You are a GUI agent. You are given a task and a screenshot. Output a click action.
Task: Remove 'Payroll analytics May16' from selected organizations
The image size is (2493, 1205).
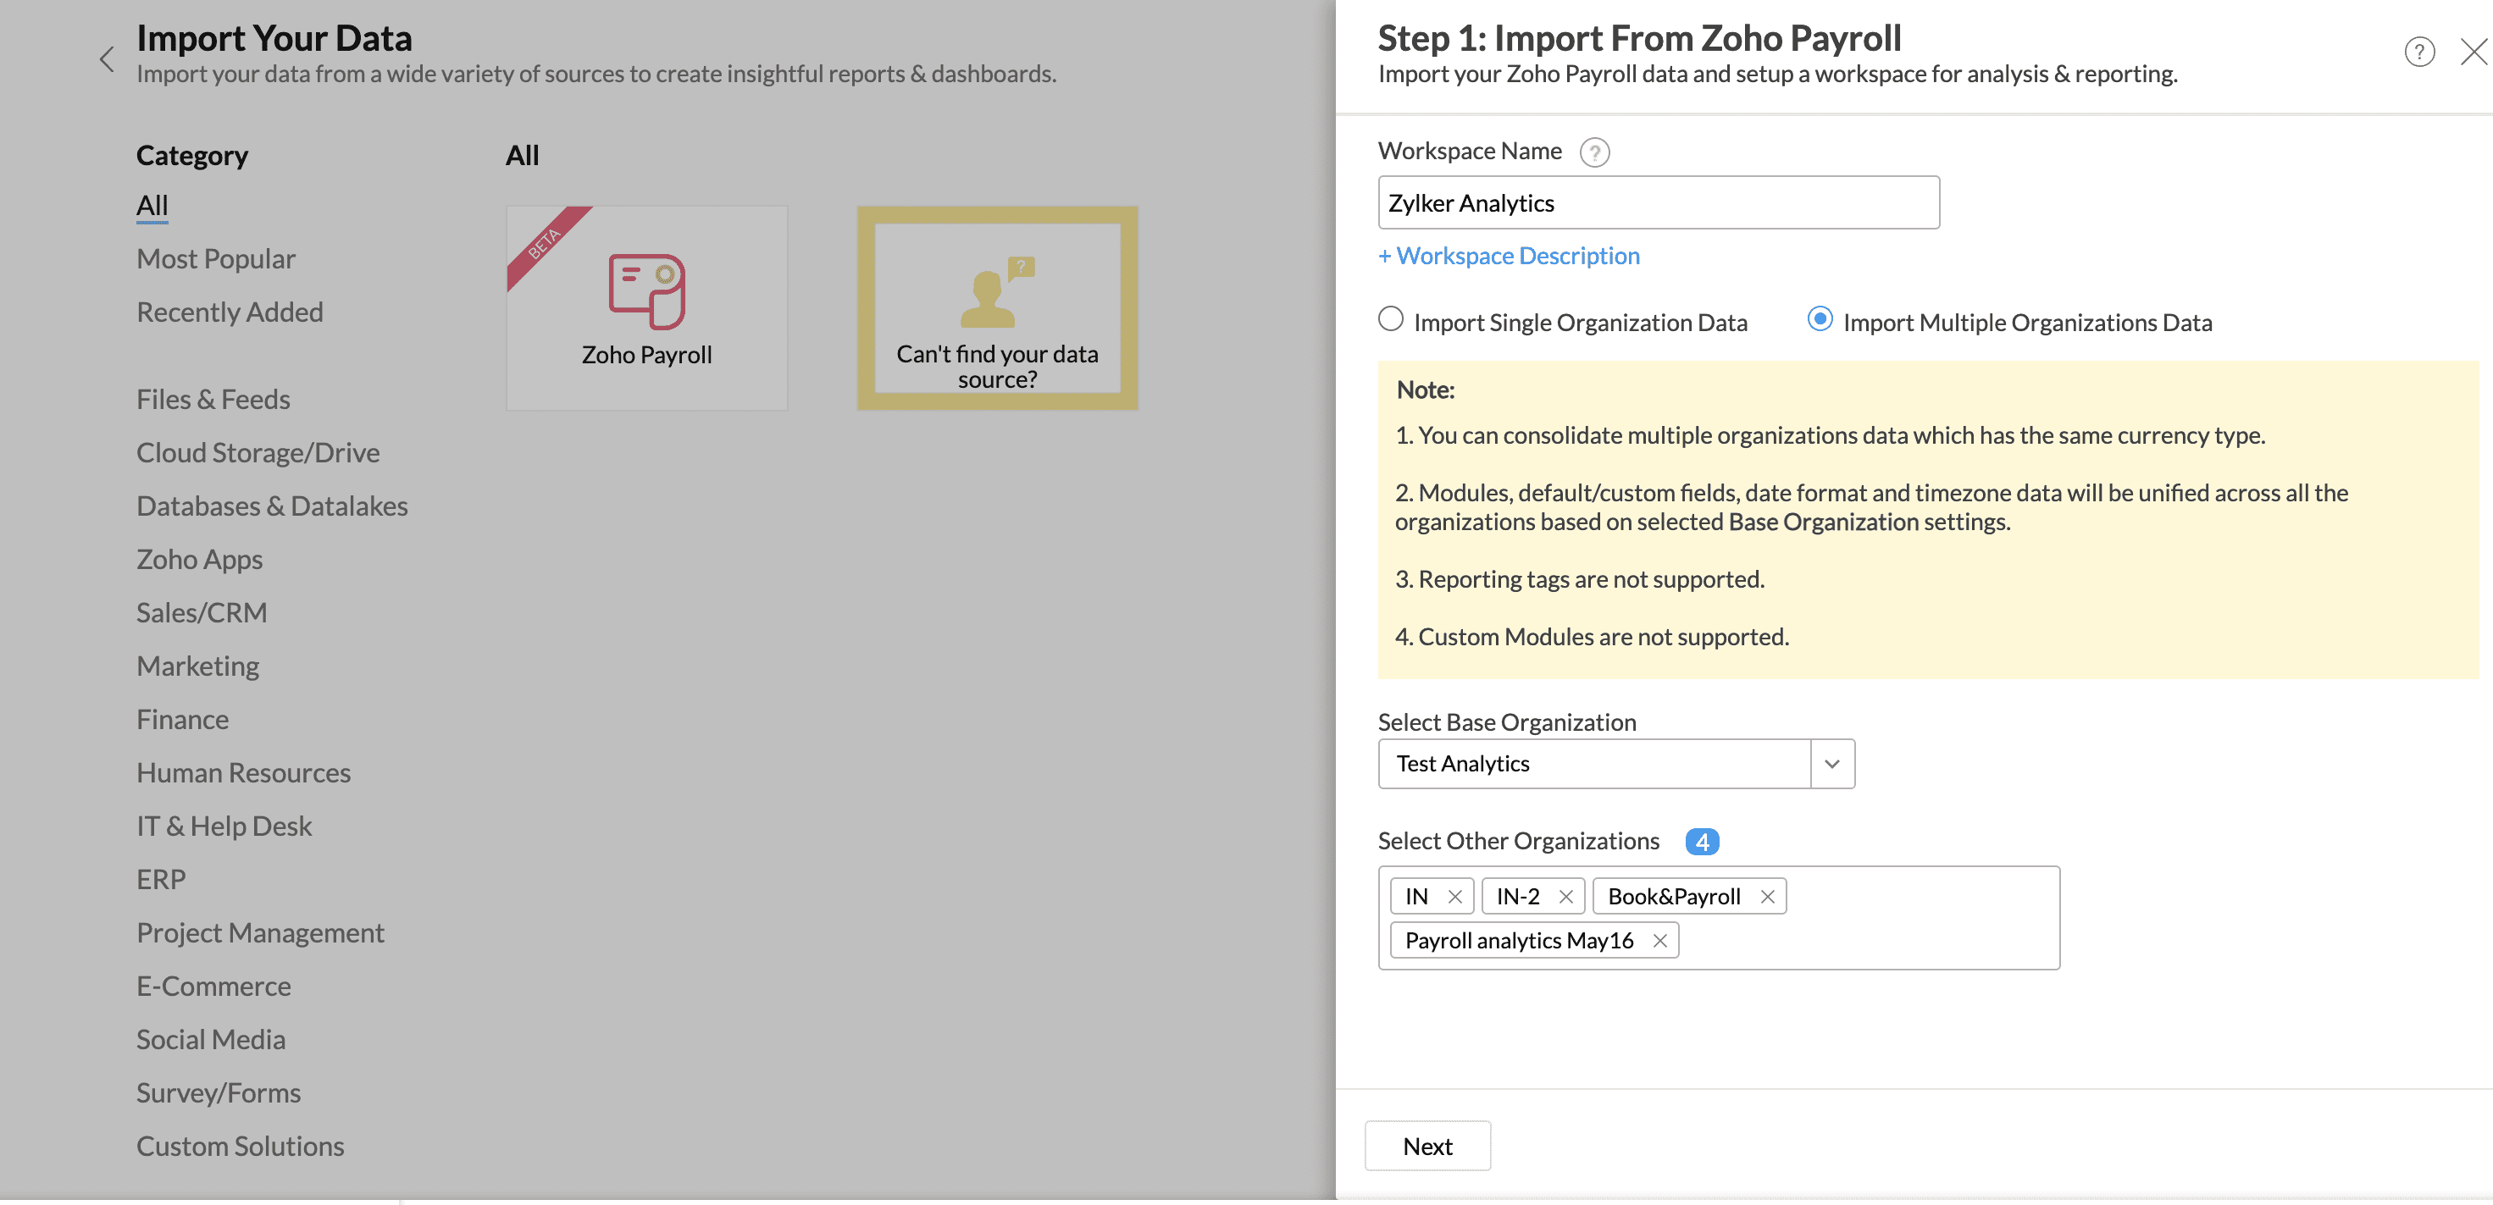click(x=1661, y=939)
